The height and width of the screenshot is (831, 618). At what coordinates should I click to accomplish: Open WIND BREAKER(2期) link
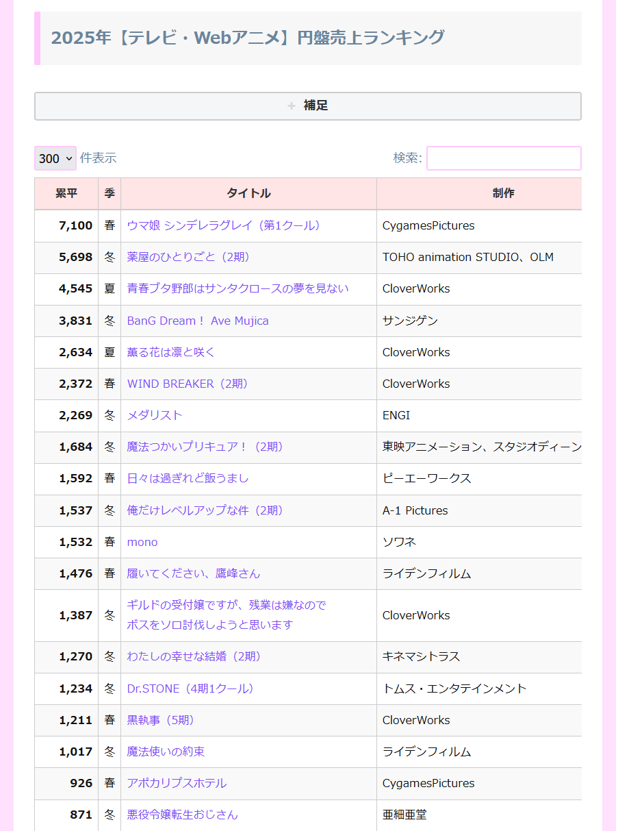tap(188, 384)
